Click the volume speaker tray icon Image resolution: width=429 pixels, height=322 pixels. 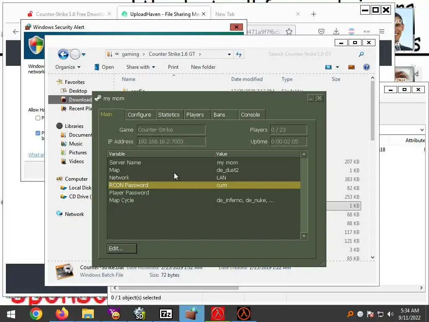coord(390,314)
